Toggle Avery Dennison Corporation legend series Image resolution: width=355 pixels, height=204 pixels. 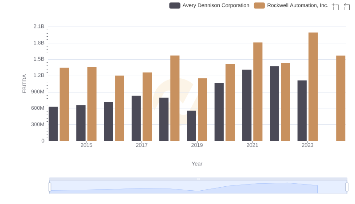click(209, 5)
